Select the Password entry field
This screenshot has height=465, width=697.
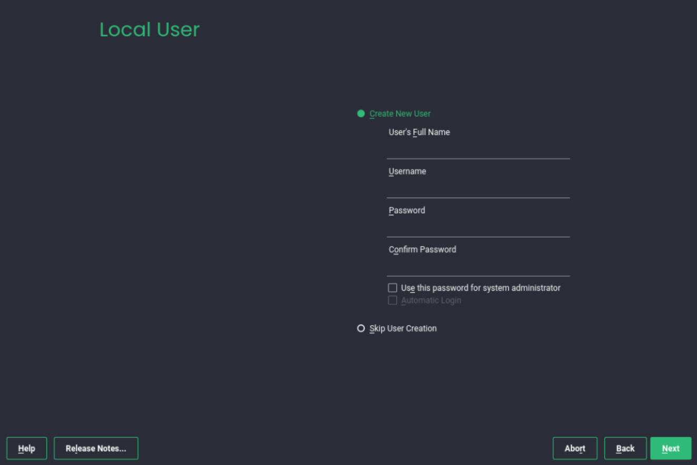click(x=478, y=228)
